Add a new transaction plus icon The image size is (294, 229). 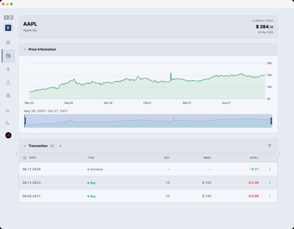[x=60, y=146]
